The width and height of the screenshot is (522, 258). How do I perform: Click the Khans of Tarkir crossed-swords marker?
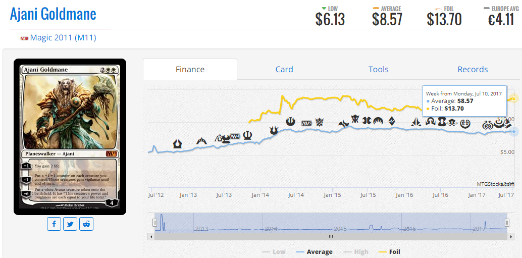coord(319,123)
